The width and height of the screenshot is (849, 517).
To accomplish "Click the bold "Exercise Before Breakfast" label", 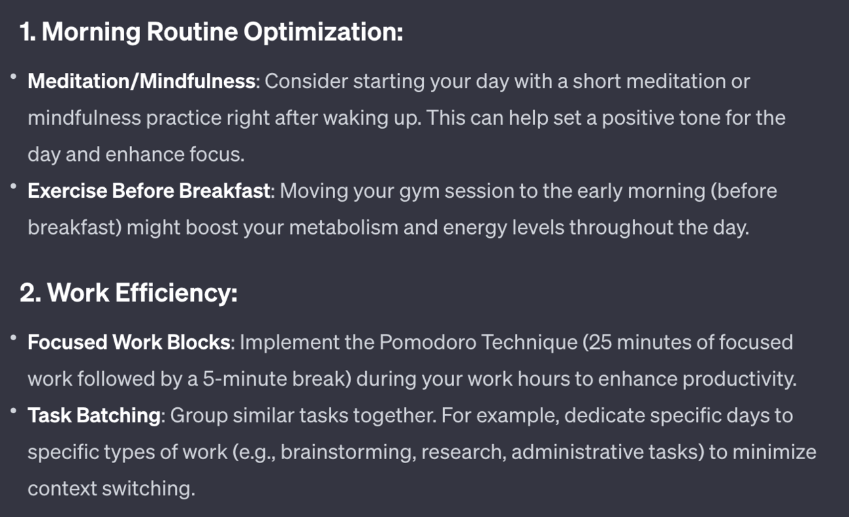I will [149, 191].
